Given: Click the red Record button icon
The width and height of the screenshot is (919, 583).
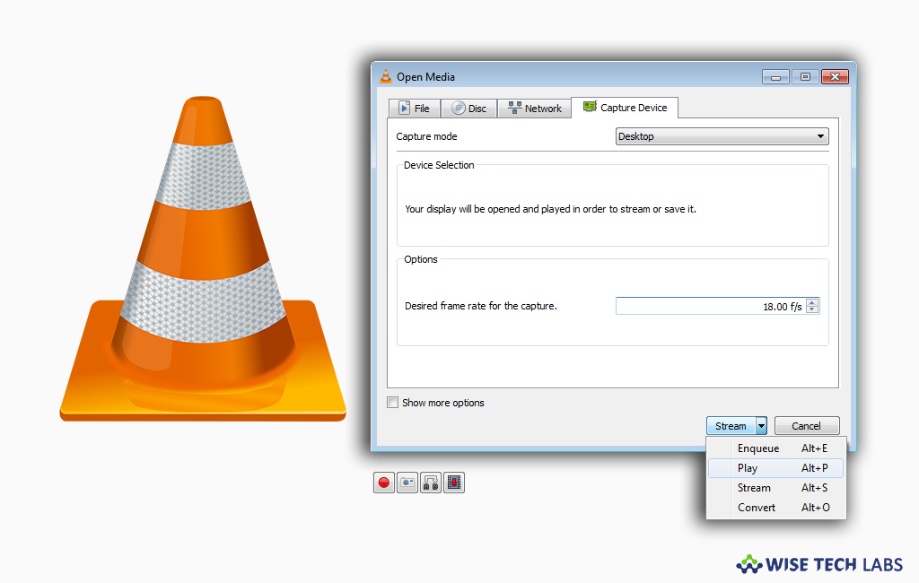Looking at the screenshot, I should pos(384,483).
